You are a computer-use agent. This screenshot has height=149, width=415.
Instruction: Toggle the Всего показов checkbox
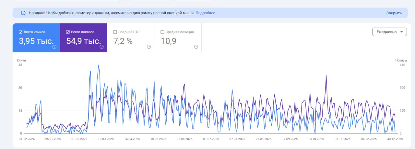(68, 32)
